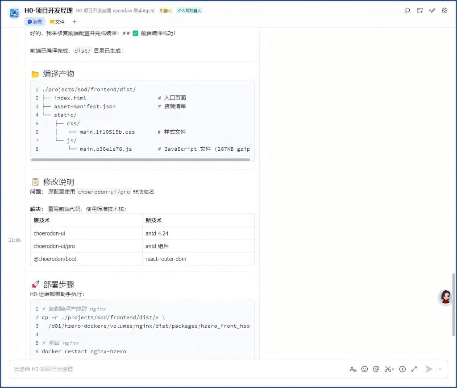The height and width of the screenshot is (388, 457).
Task: Open the emoji picker
Action: [x=365, y=369]
